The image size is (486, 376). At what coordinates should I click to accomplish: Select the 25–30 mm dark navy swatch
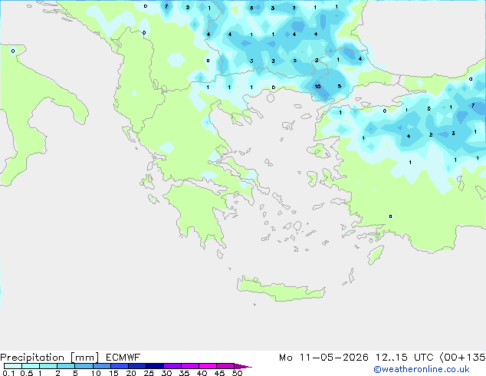point(155,366)
